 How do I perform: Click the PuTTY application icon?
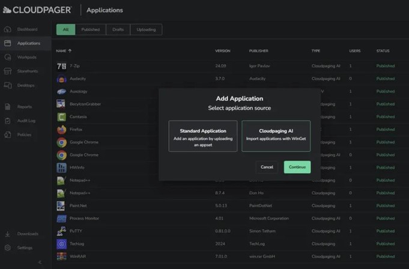tap(61, 231)
